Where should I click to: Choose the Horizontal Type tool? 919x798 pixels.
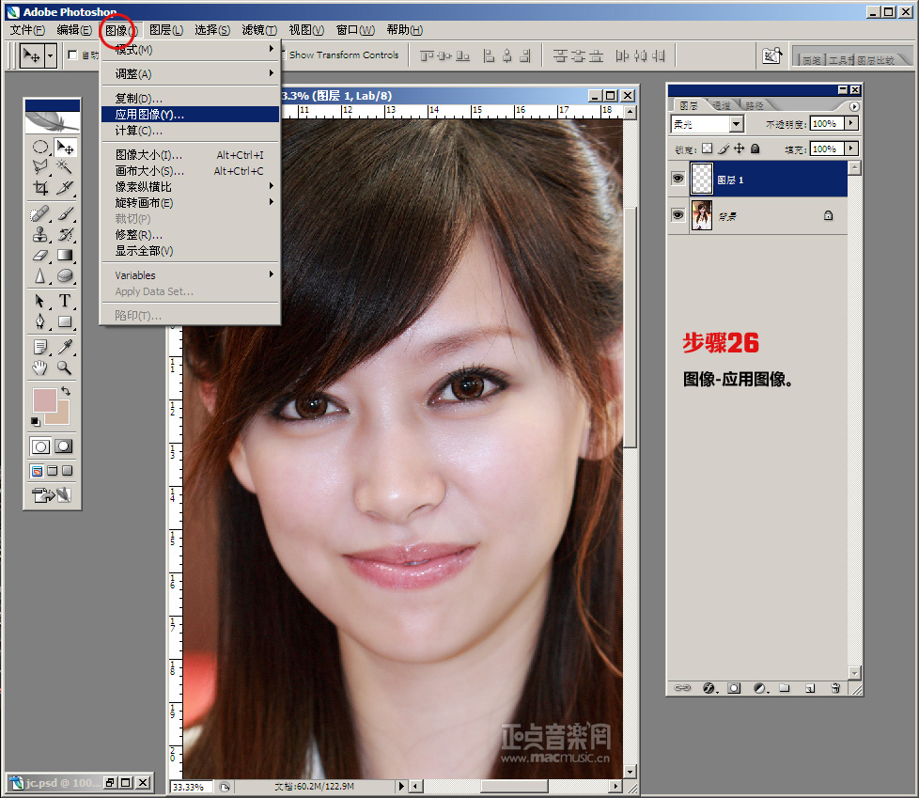pos(65,301)
